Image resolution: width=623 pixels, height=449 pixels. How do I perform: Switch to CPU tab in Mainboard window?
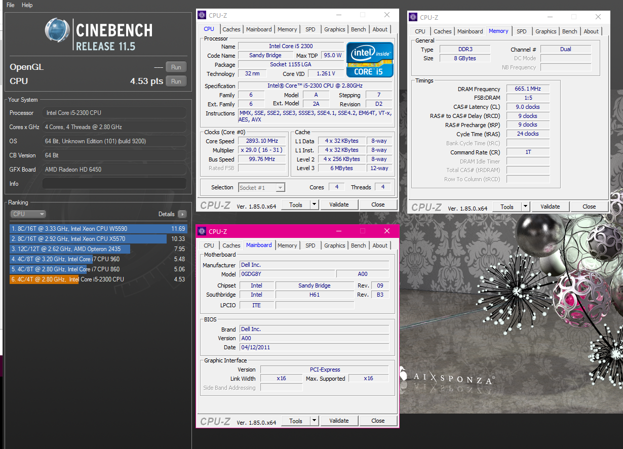tap(209, 246)
